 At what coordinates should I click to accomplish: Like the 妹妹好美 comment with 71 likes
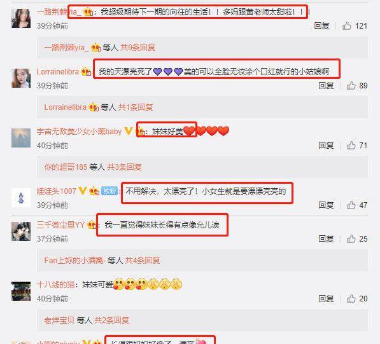351,145
